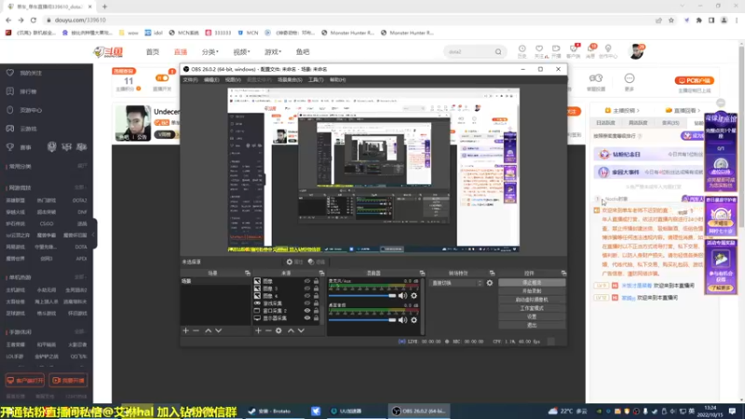Open the scene transition type dropdown

(x=456, y=283)
